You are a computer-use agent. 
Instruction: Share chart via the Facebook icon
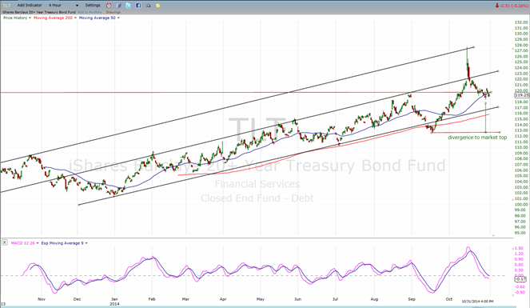tap(138, 6)
